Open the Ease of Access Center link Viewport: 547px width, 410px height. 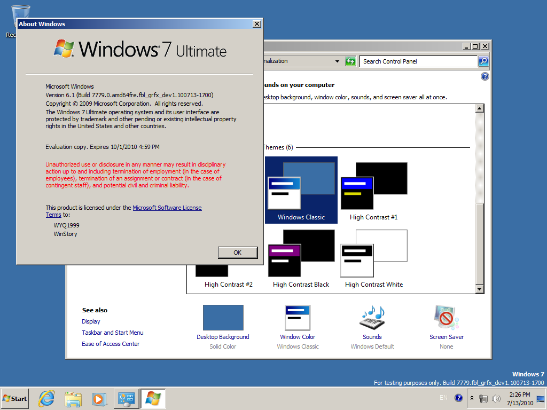point(111,344)
